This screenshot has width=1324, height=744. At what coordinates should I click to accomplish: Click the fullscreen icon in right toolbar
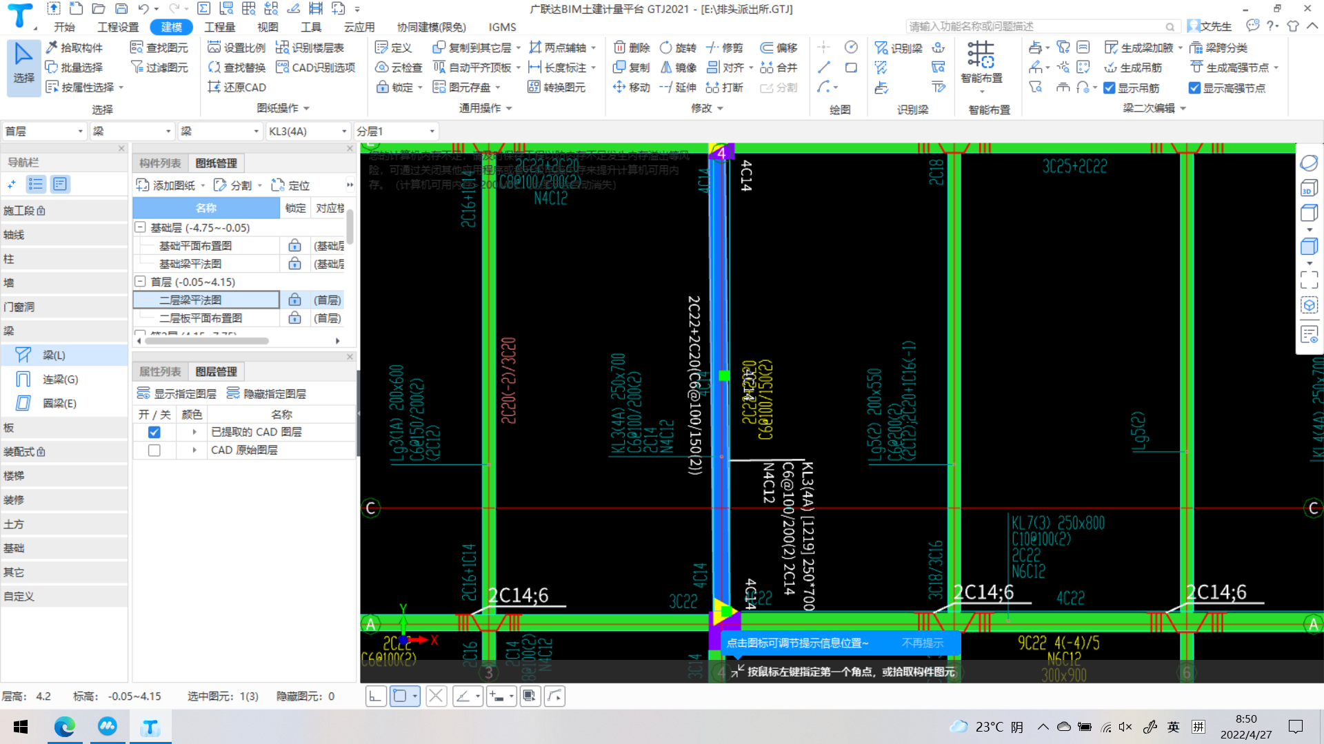click(1309, 279)
